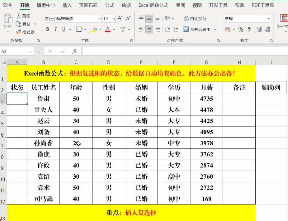
Task: Toggle underline formatting
Action: tap(64, 29)
